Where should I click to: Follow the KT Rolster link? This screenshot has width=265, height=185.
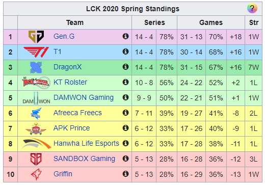coord(70,82)
